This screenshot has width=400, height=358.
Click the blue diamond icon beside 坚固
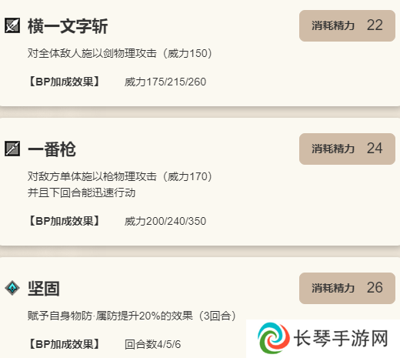pyautogui.click(x=12, y=288)
